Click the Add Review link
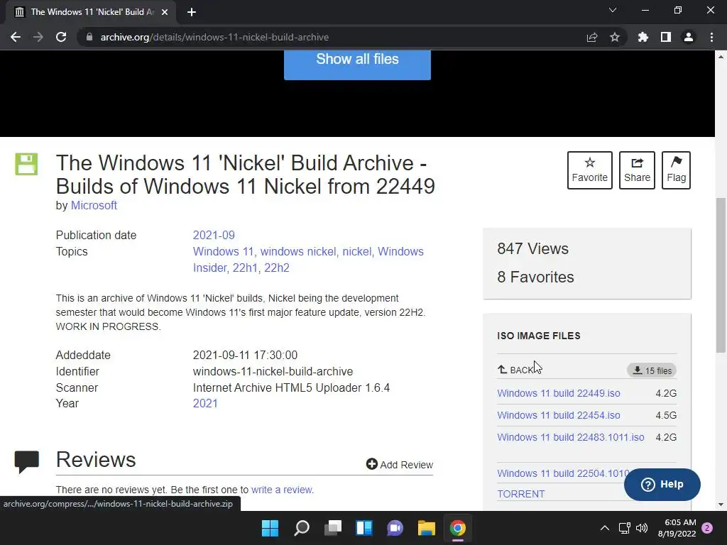 click(399, 464)
